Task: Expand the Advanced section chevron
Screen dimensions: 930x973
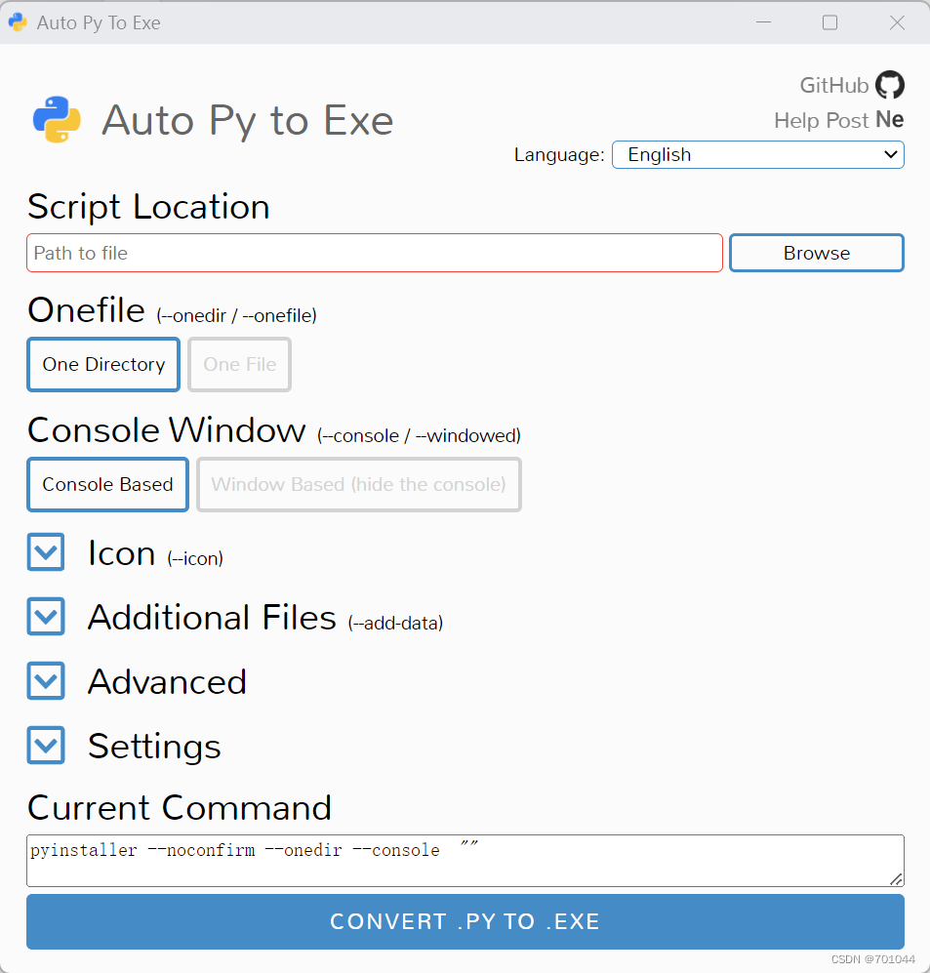Action: coord(46,681)
